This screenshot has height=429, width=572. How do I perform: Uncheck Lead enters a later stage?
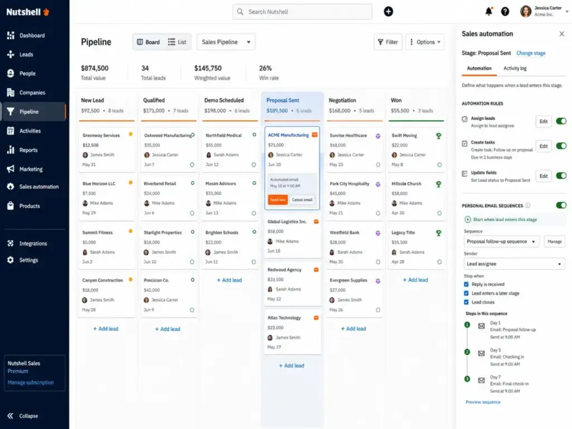tap(466, 293)
